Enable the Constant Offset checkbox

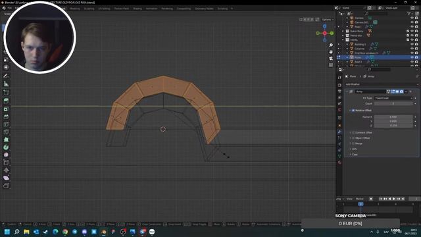click(353, 132)
